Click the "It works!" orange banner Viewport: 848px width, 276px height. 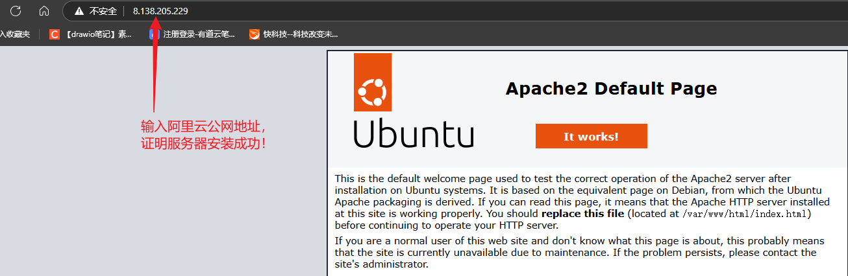[591, 136]
